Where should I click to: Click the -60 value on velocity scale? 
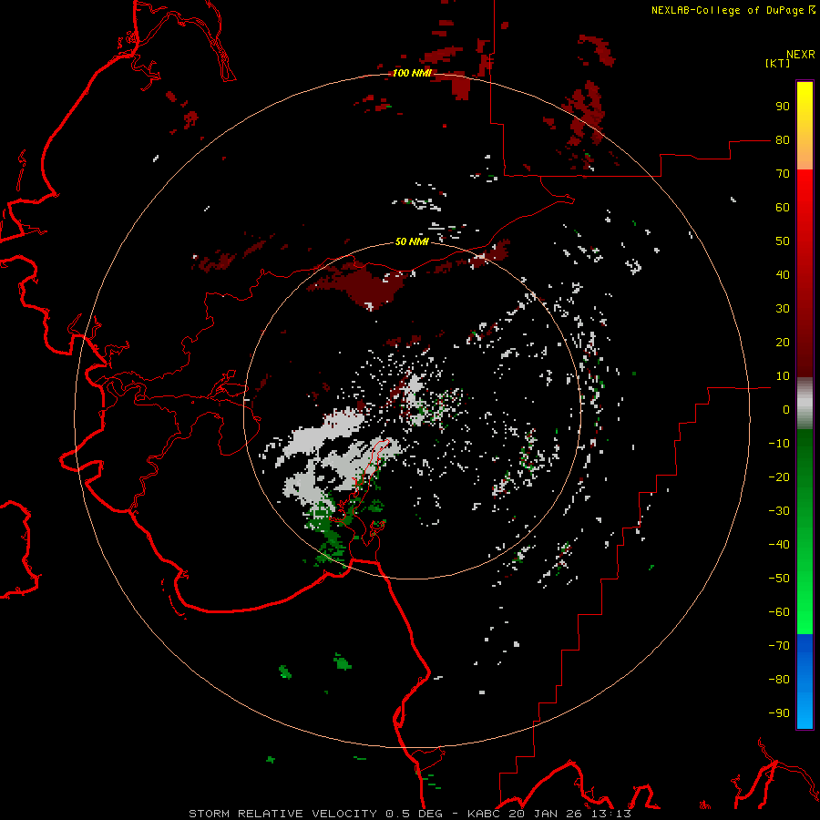tap(779, 612)
